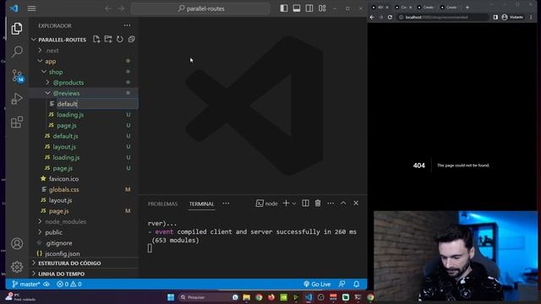Open favicon.ico file
This screenshot has height=304, width=541.
63,178
